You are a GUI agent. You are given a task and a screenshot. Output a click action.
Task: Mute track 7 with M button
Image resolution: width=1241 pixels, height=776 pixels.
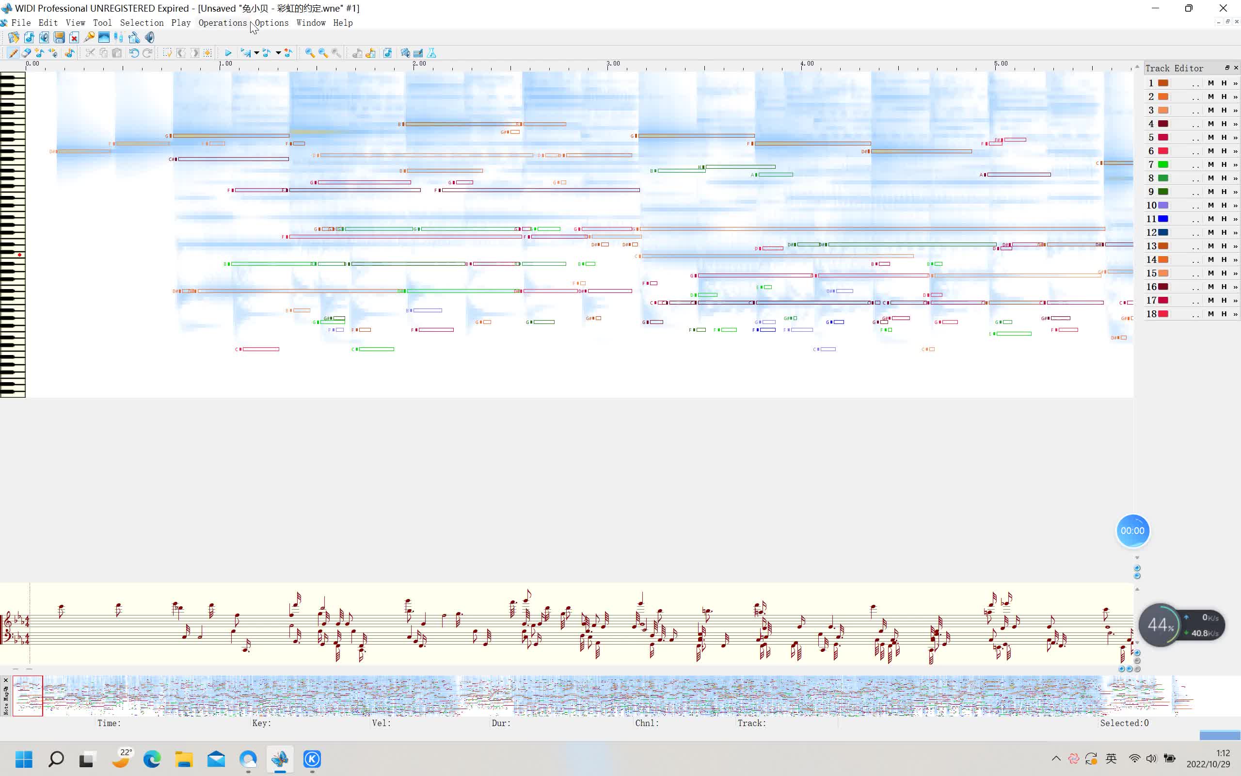click(1211, 164)
